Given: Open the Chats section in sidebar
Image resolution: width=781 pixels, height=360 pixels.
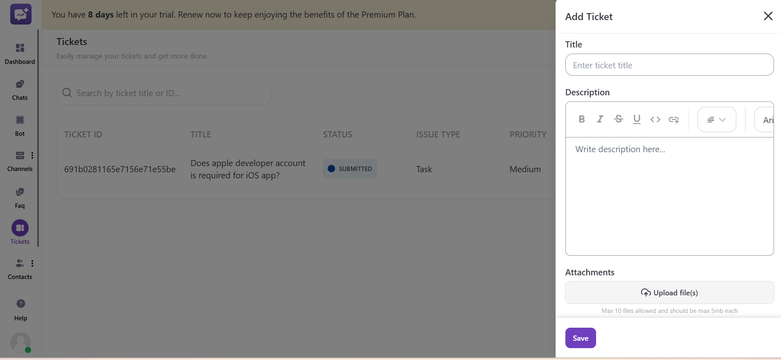Looking at the screenshot, I should 20,90.
